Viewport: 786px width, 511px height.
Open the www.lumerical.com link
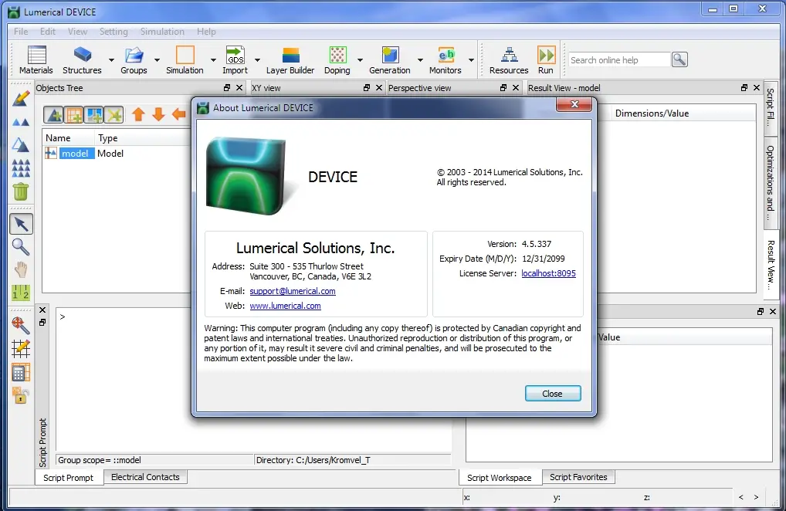point(285,306)
